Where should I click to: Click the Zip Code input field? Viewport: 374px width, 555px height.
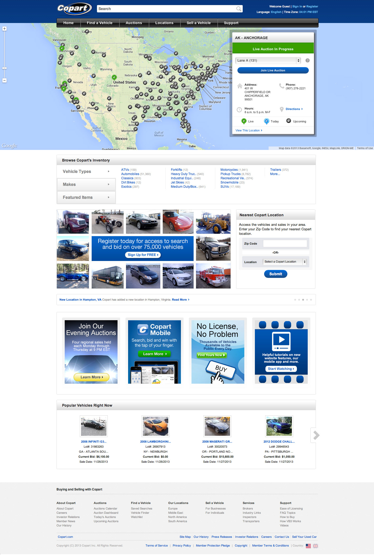[x=285, y=244]
